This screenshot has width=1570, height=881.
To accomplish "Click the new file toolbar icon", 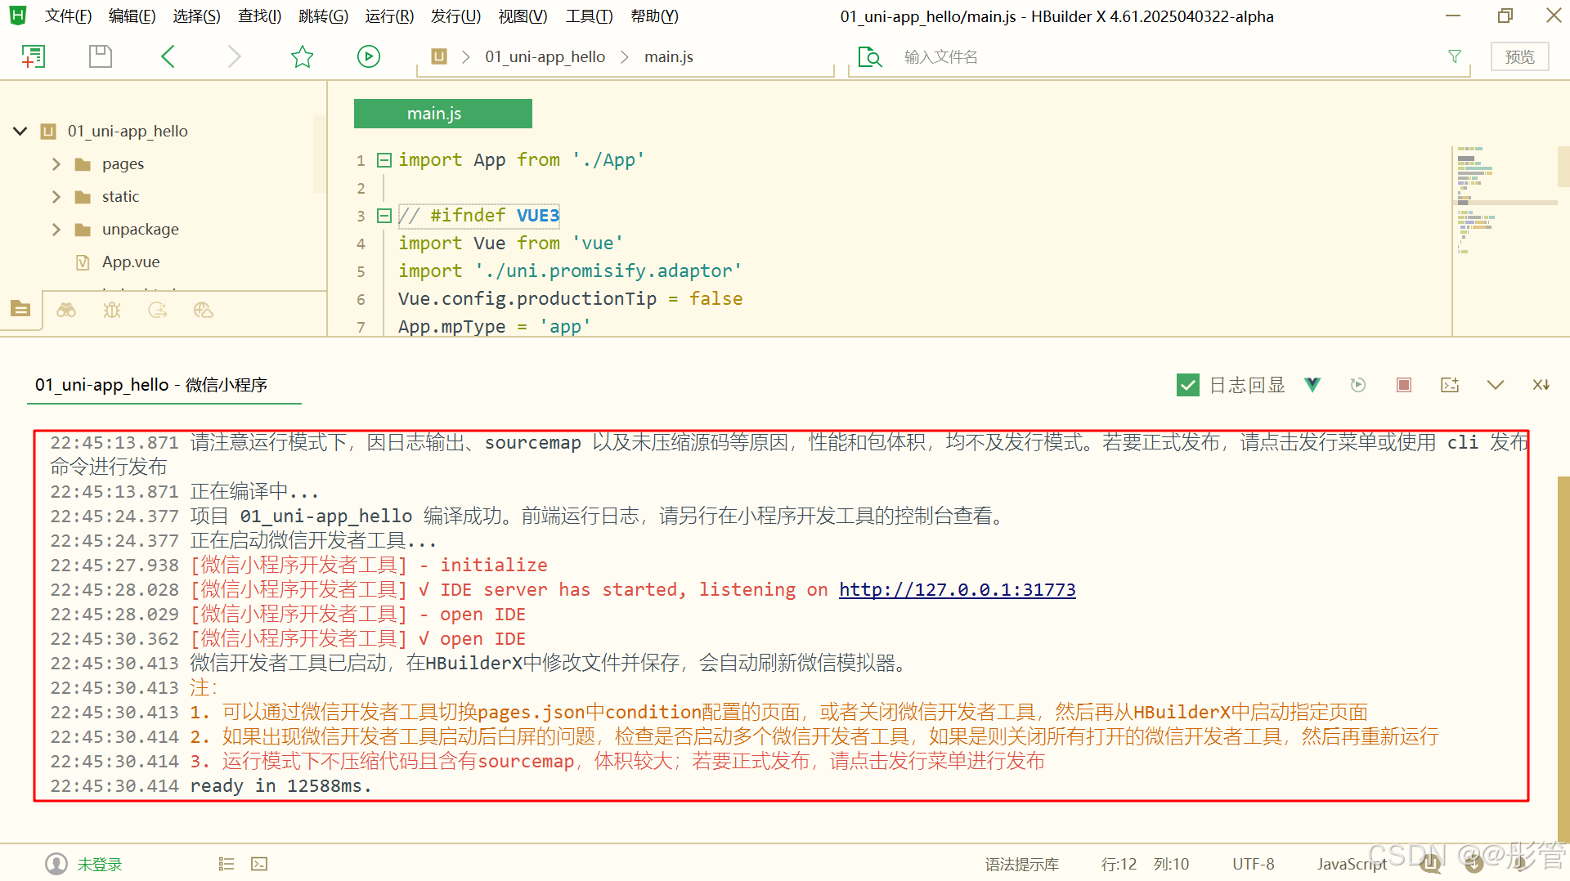I will [33, 56].
